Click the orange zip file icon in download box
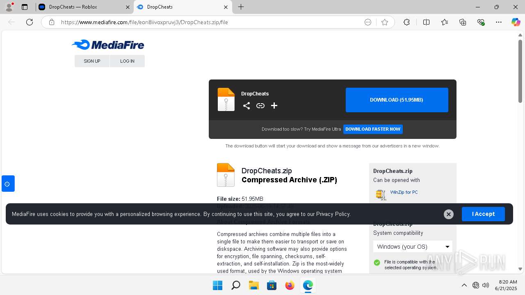The width and height of the screenshot is (525, 295). (x=226, y=100)
